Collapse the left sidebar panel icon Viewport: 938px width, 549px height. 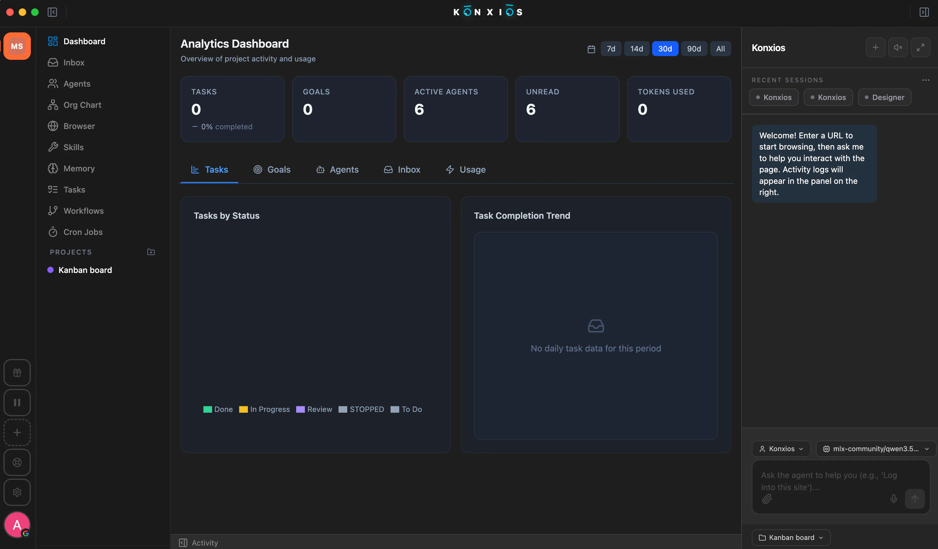[52, 12]
